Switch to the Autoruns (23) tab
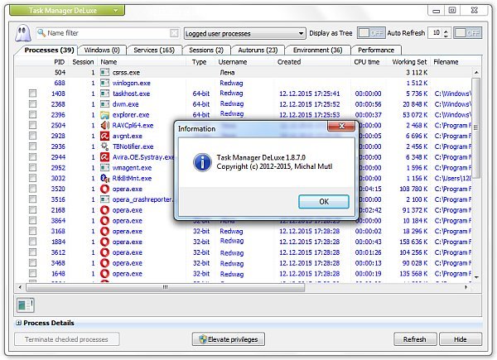 258,50
